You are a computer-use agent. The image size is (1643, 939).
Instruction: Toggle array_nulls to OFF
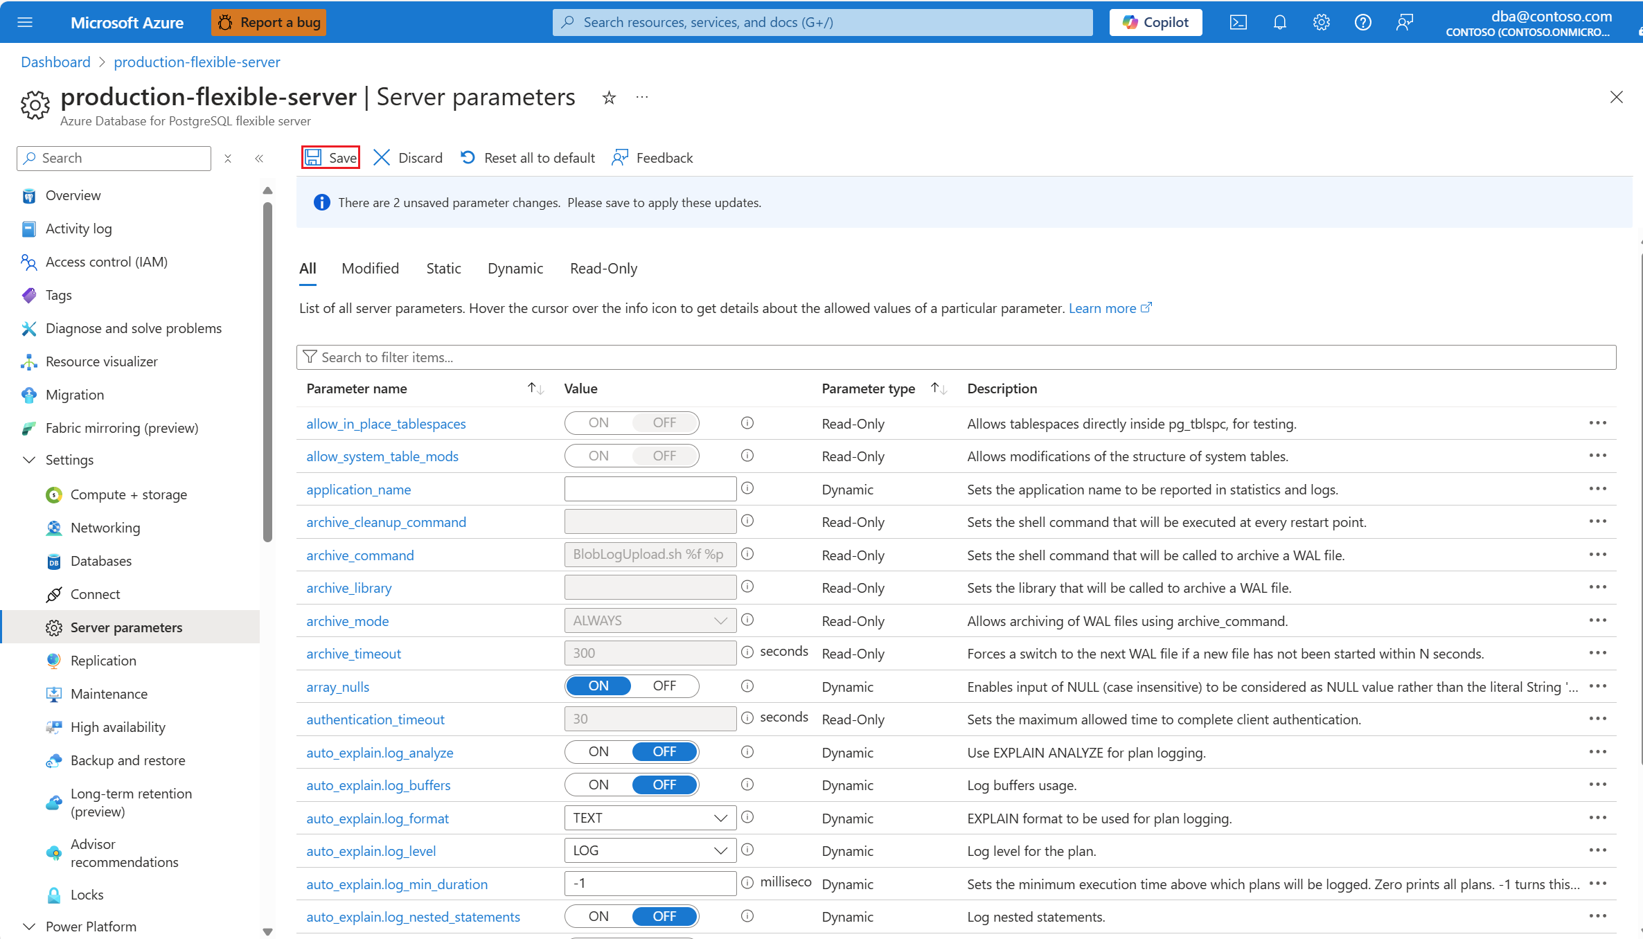pyautogui.click(x=664, y=686)
